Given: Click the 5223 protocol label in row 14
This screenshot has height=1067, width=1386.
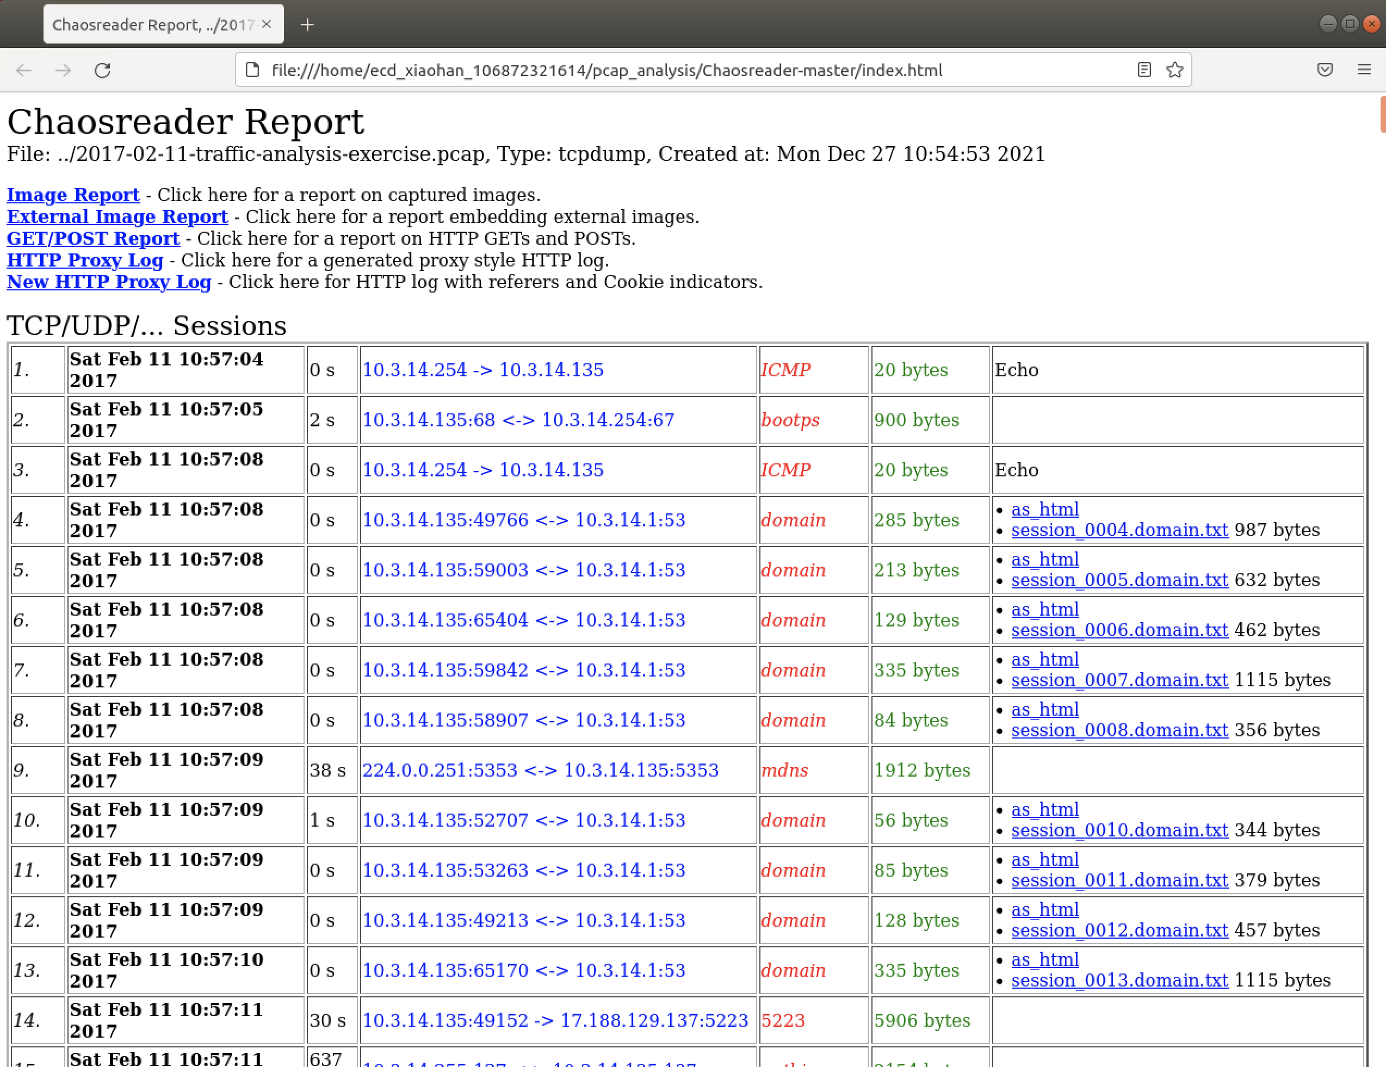Looking at the screenshot, I should click(x=782, y=1021).
